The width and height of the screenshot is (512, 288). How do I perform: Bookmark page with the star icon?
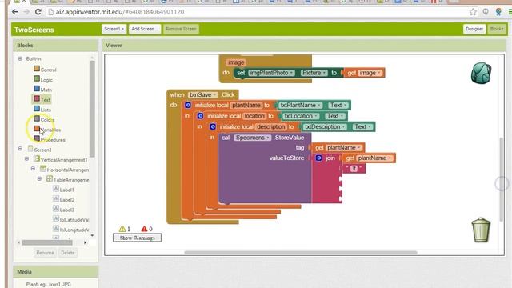pos(473,12)
